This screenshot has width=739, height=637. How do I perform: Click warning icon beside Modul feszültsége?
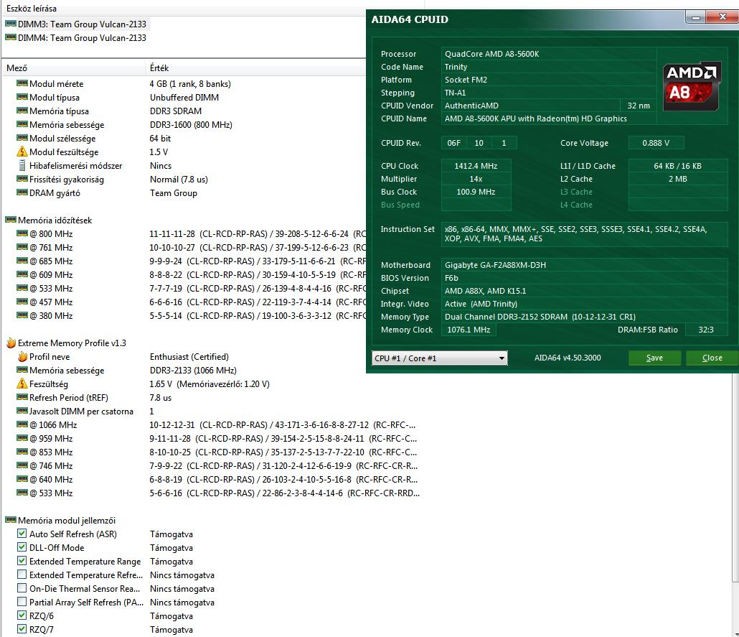(22, 152)
